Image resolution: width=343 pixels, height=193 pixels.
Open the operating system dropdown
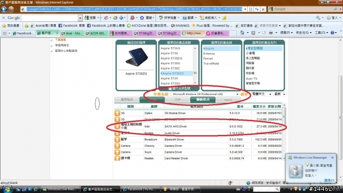tap(206, 94)
